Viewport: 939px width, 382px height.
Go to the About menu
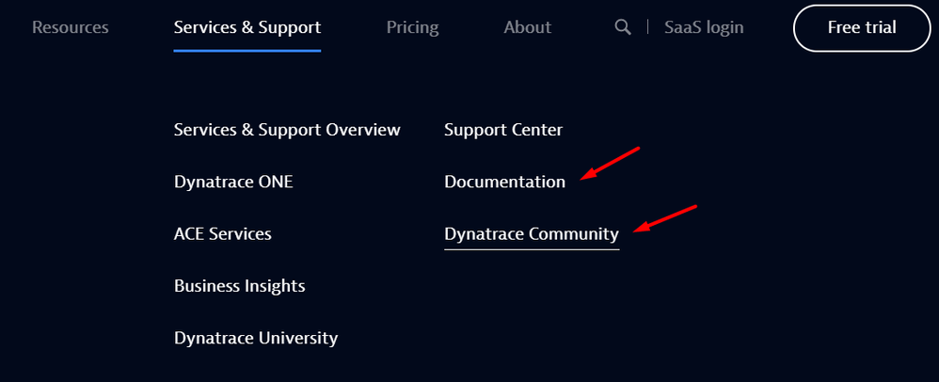click(527, 27)
